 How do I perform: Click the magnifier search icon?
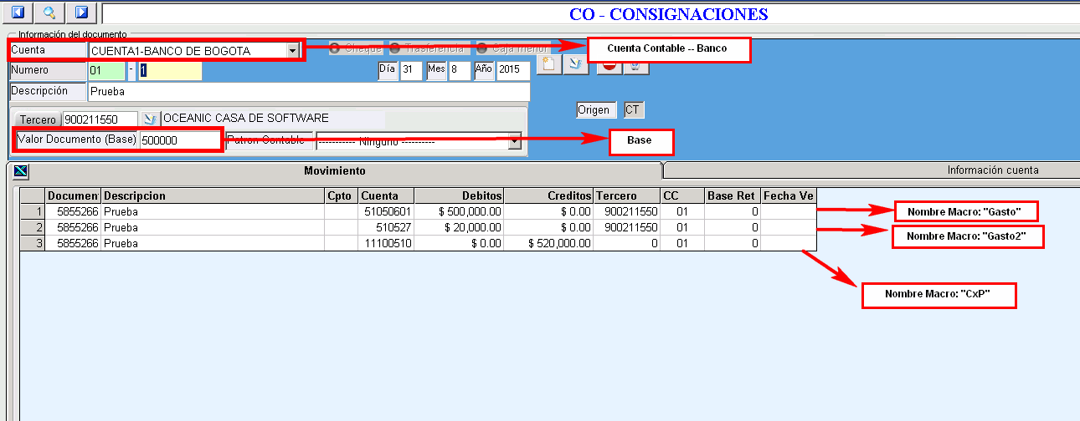click(50, 13)
